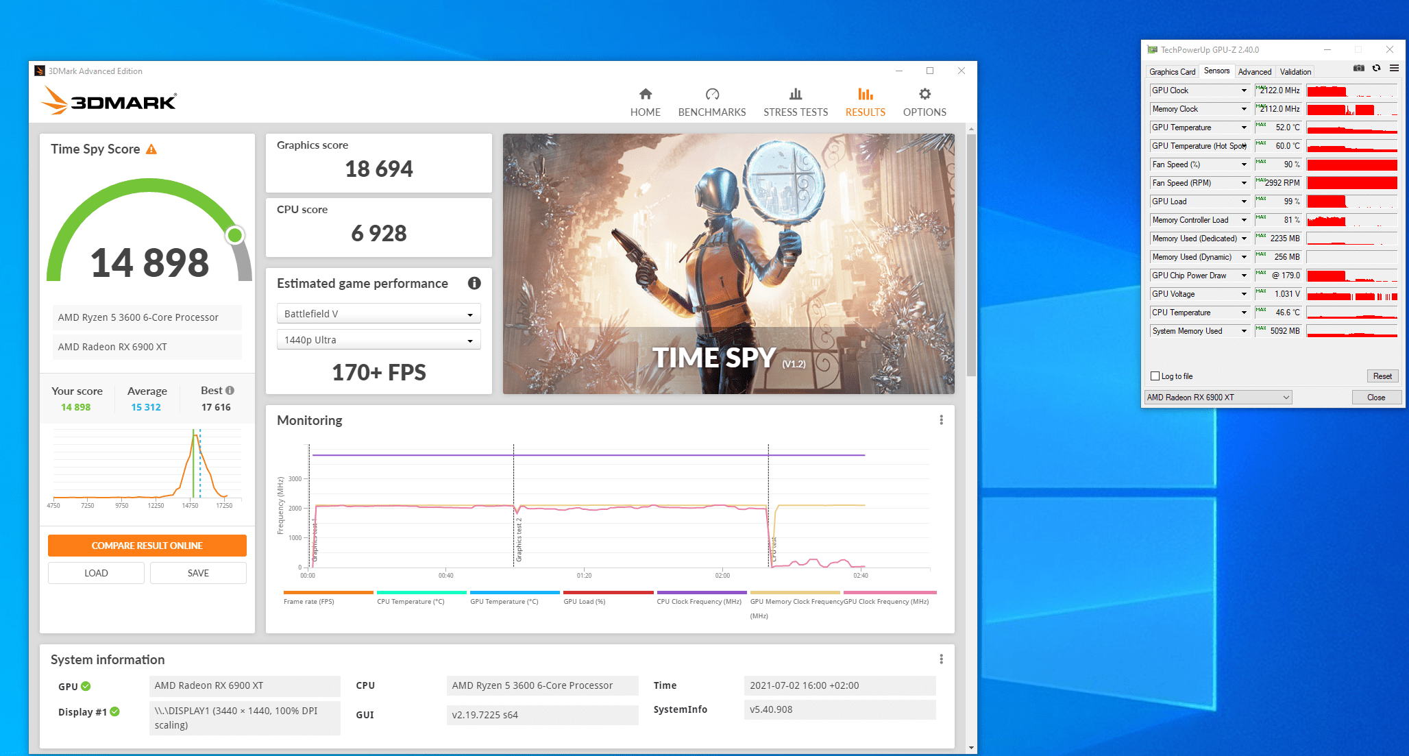Click the Time Spy hero image
Image resolution: width=1409 pixels, height=756 pixels.
pos(728,264)
